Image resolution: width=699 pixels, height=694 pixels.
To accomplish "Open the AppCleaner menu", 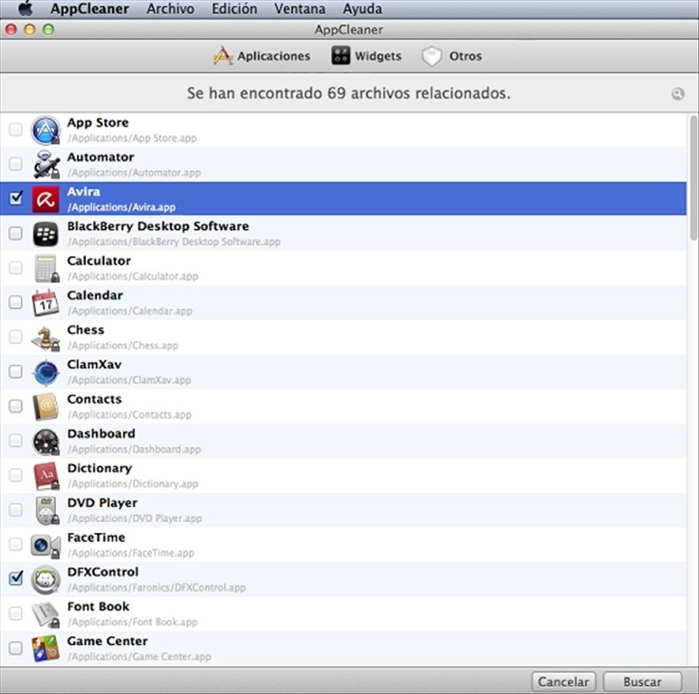I will 90,8.
